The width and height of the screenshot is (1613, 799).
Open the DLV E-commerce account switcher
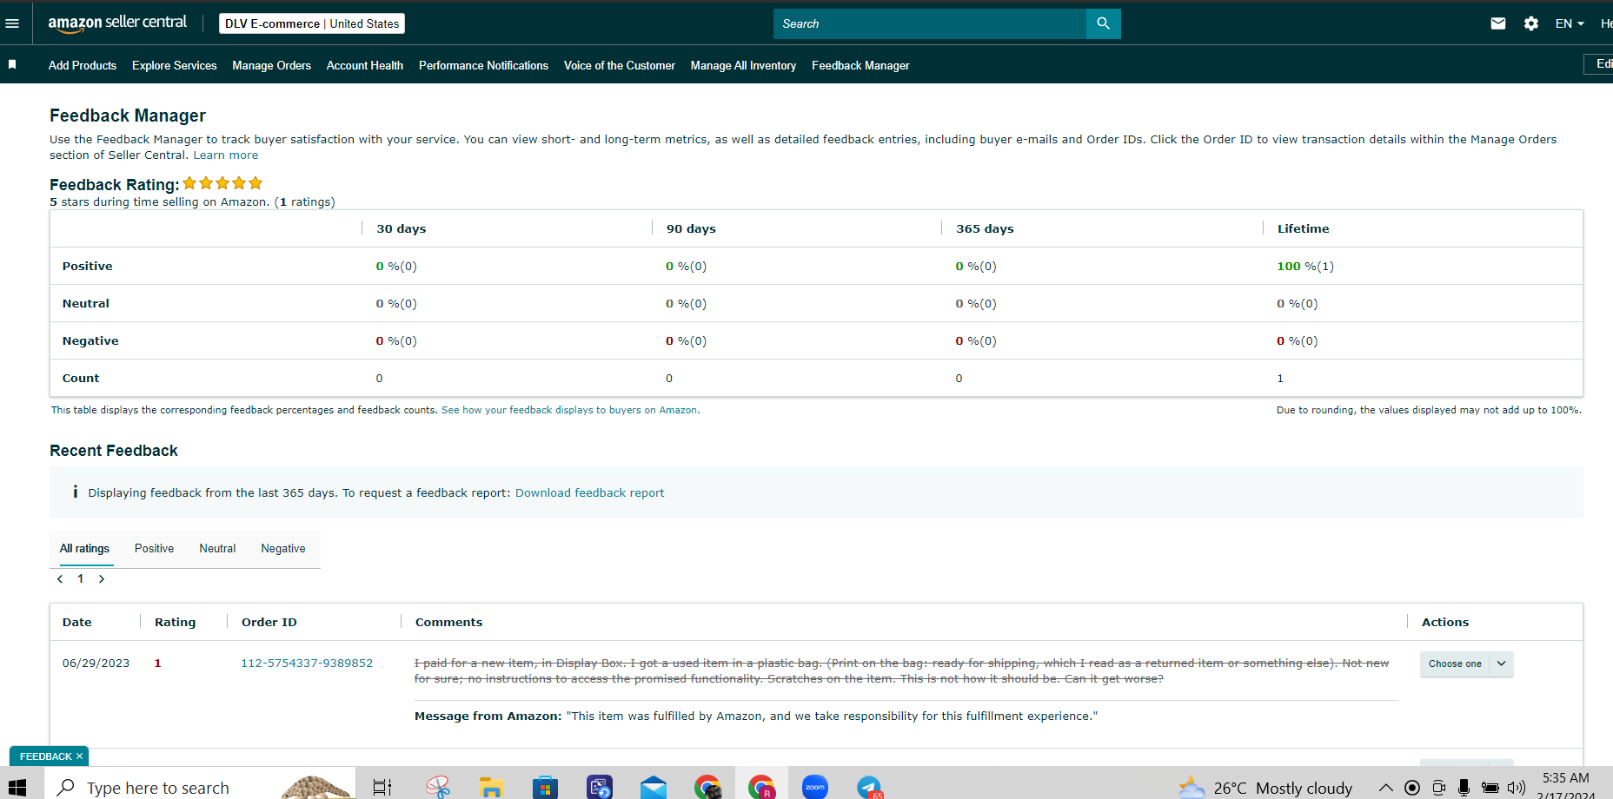[x=312, y=23]
